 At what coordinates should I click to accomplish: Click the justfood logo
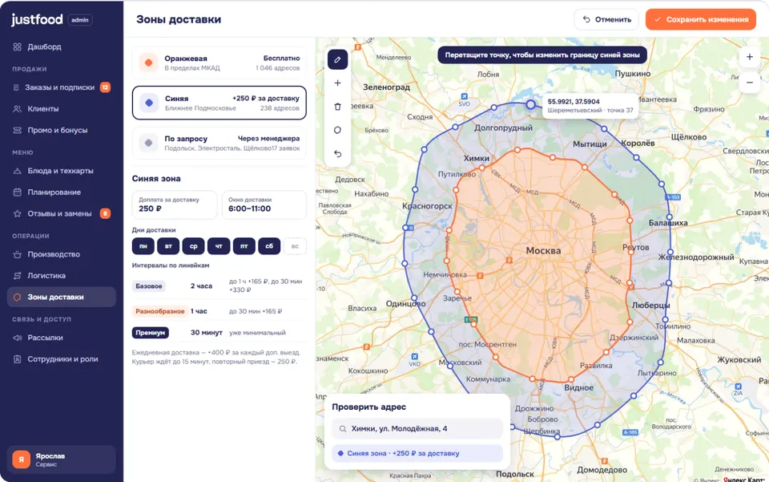click(x=37, y=19)
